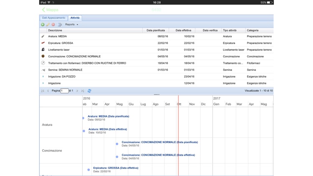Click the Concimazione row icon
The image size is (313, 176).
click(x=43, y=56)
